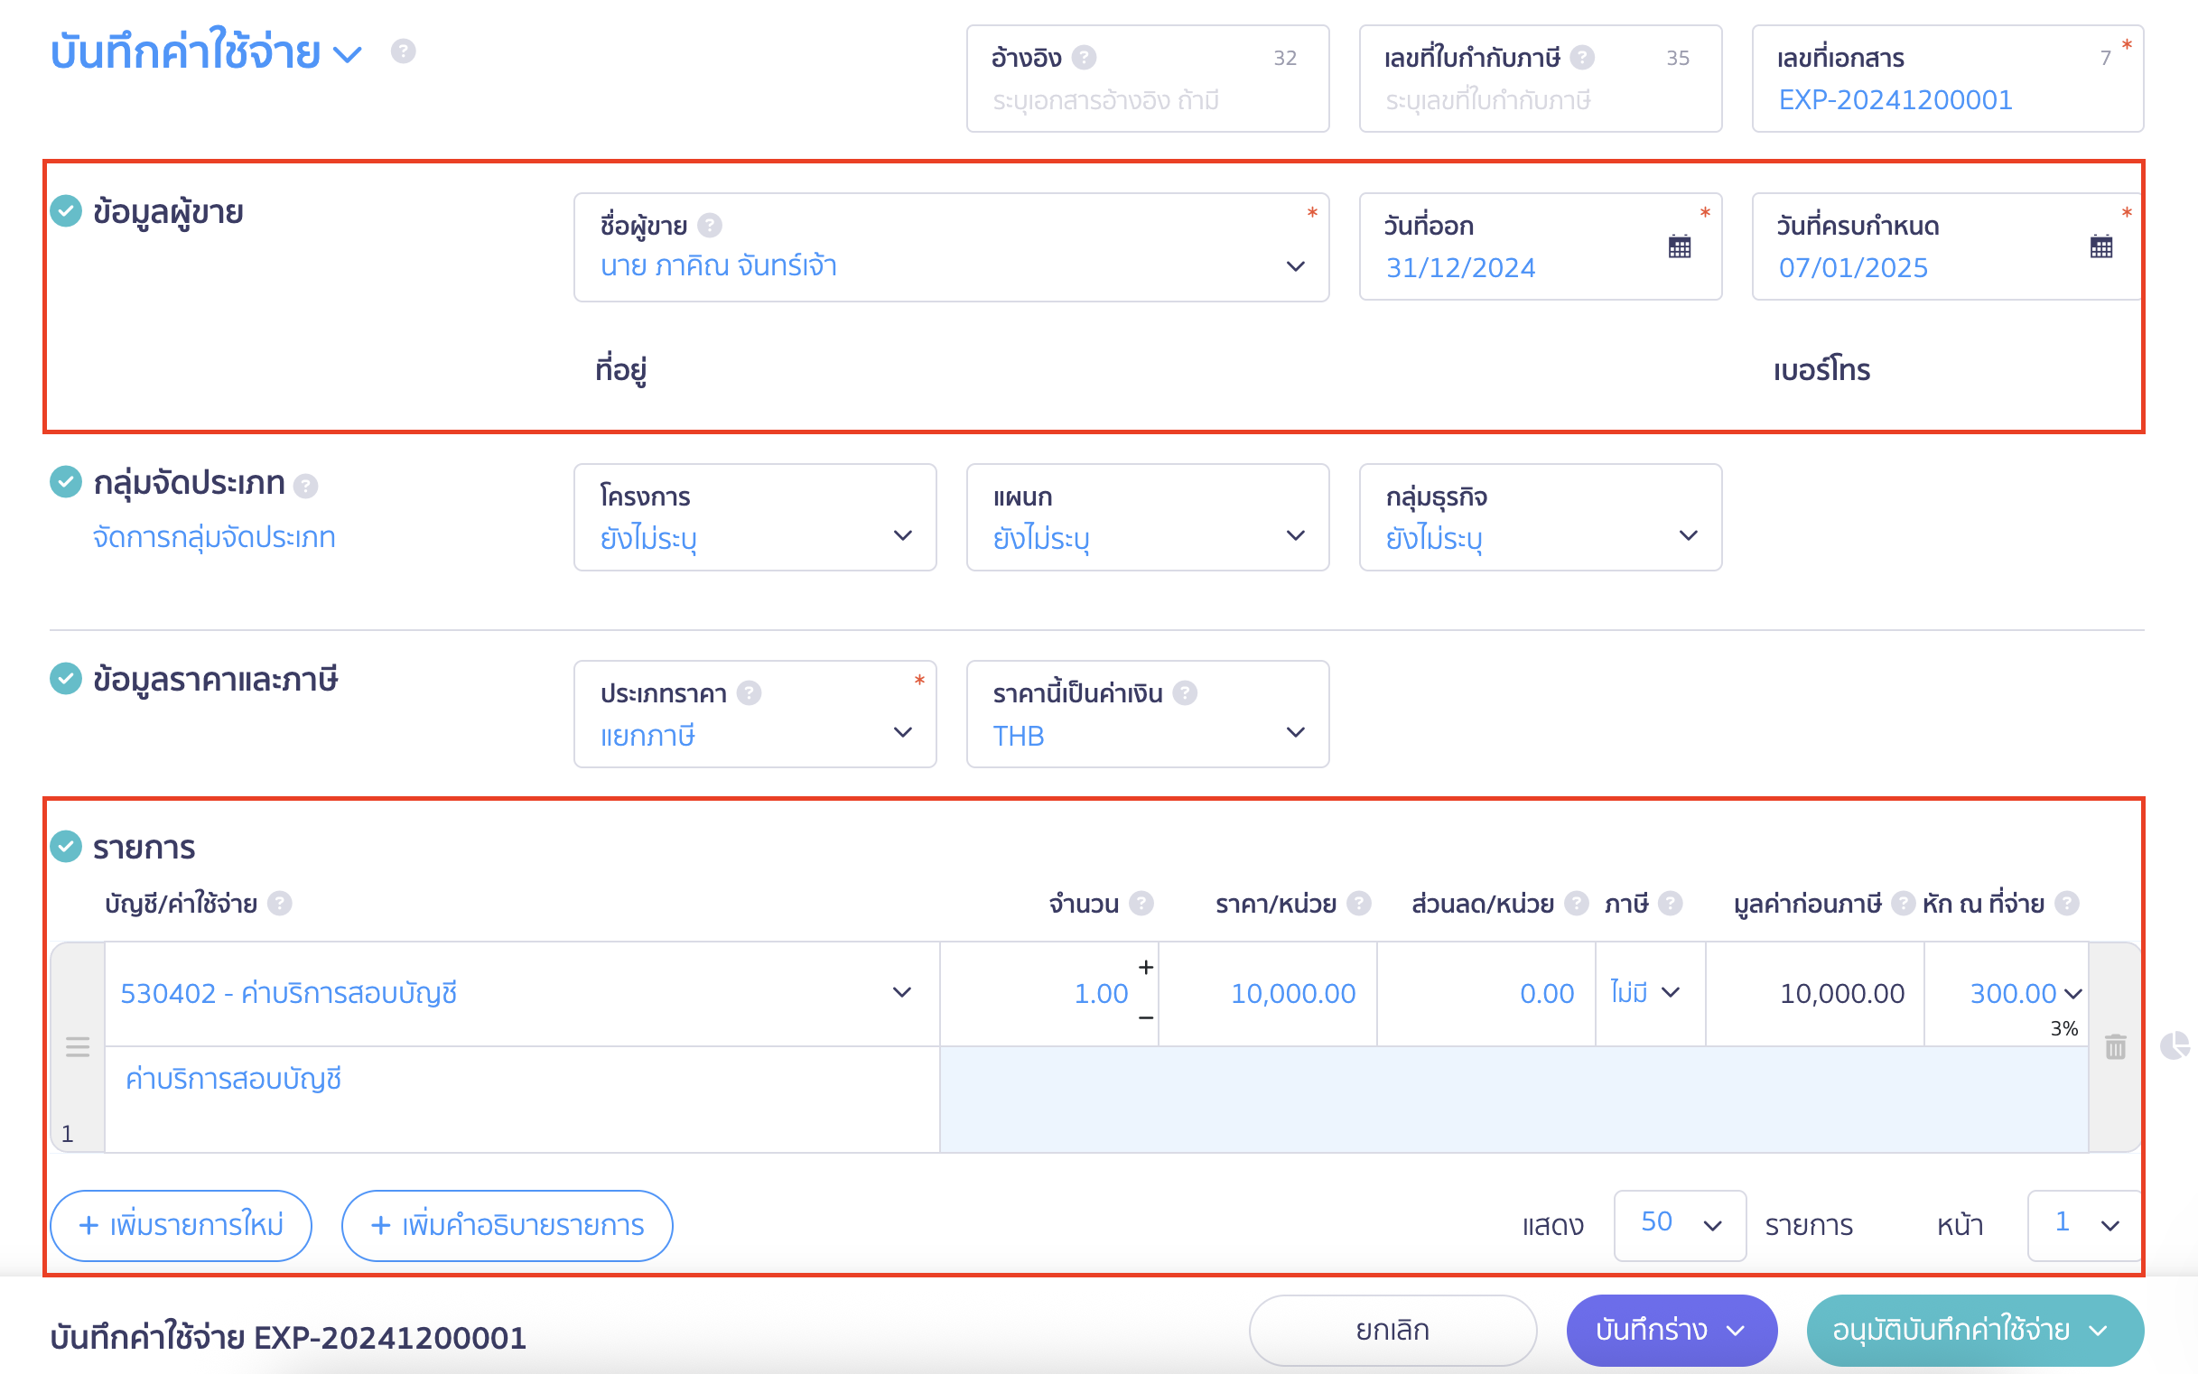
Task: Click drag handle icon on item row 1
Action: click(78, 1047)
